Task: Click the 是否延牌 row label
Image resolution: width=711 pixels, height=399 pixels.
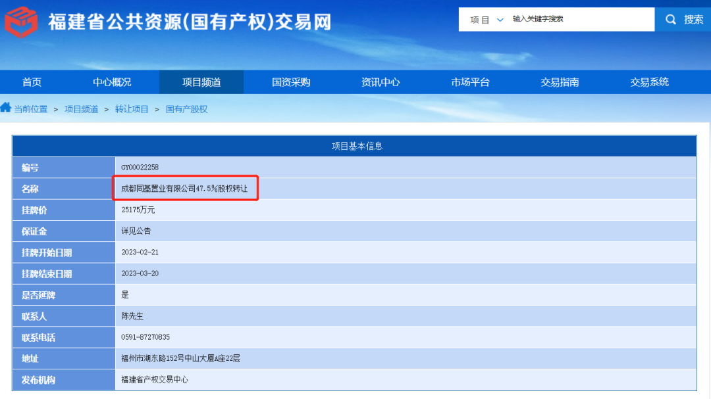Action: (x=38, y=295)
